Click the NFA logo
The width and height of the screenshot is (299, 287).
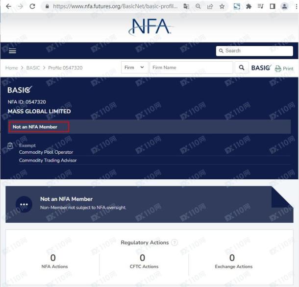(151, 26)
